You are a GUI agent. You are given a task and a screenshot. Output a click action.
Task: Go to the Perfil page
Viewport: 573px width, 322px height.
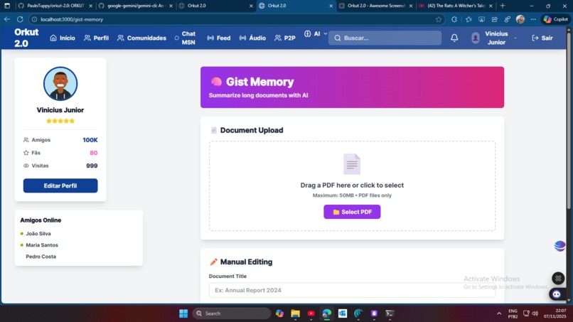click(x=97, y=38)
